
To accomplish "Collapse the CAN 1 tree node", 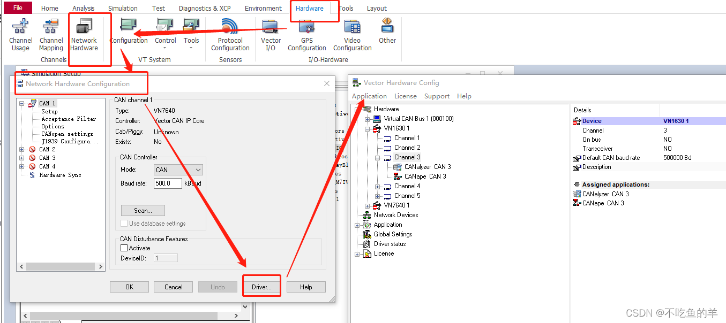I will coord(22,103).
